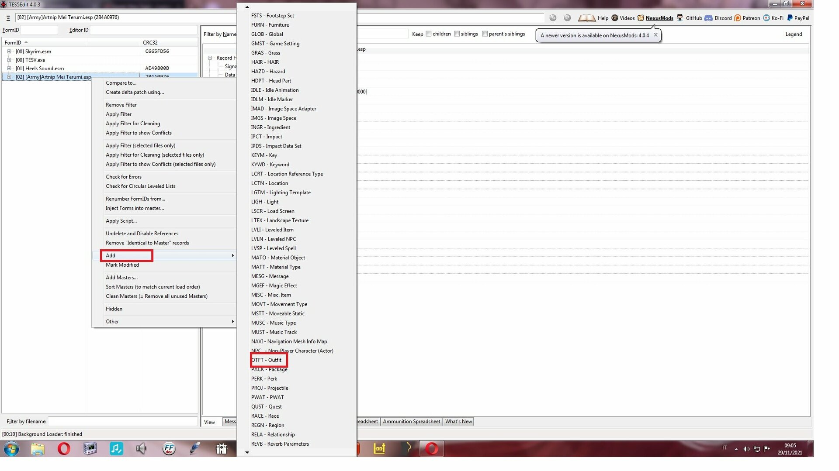The width and height of the screenshot is (839, 471).
Task: Expand the [02] [Army]Artnip Mei Terumi.esp node
Action: pyautogui.click(x=9, y=77)
